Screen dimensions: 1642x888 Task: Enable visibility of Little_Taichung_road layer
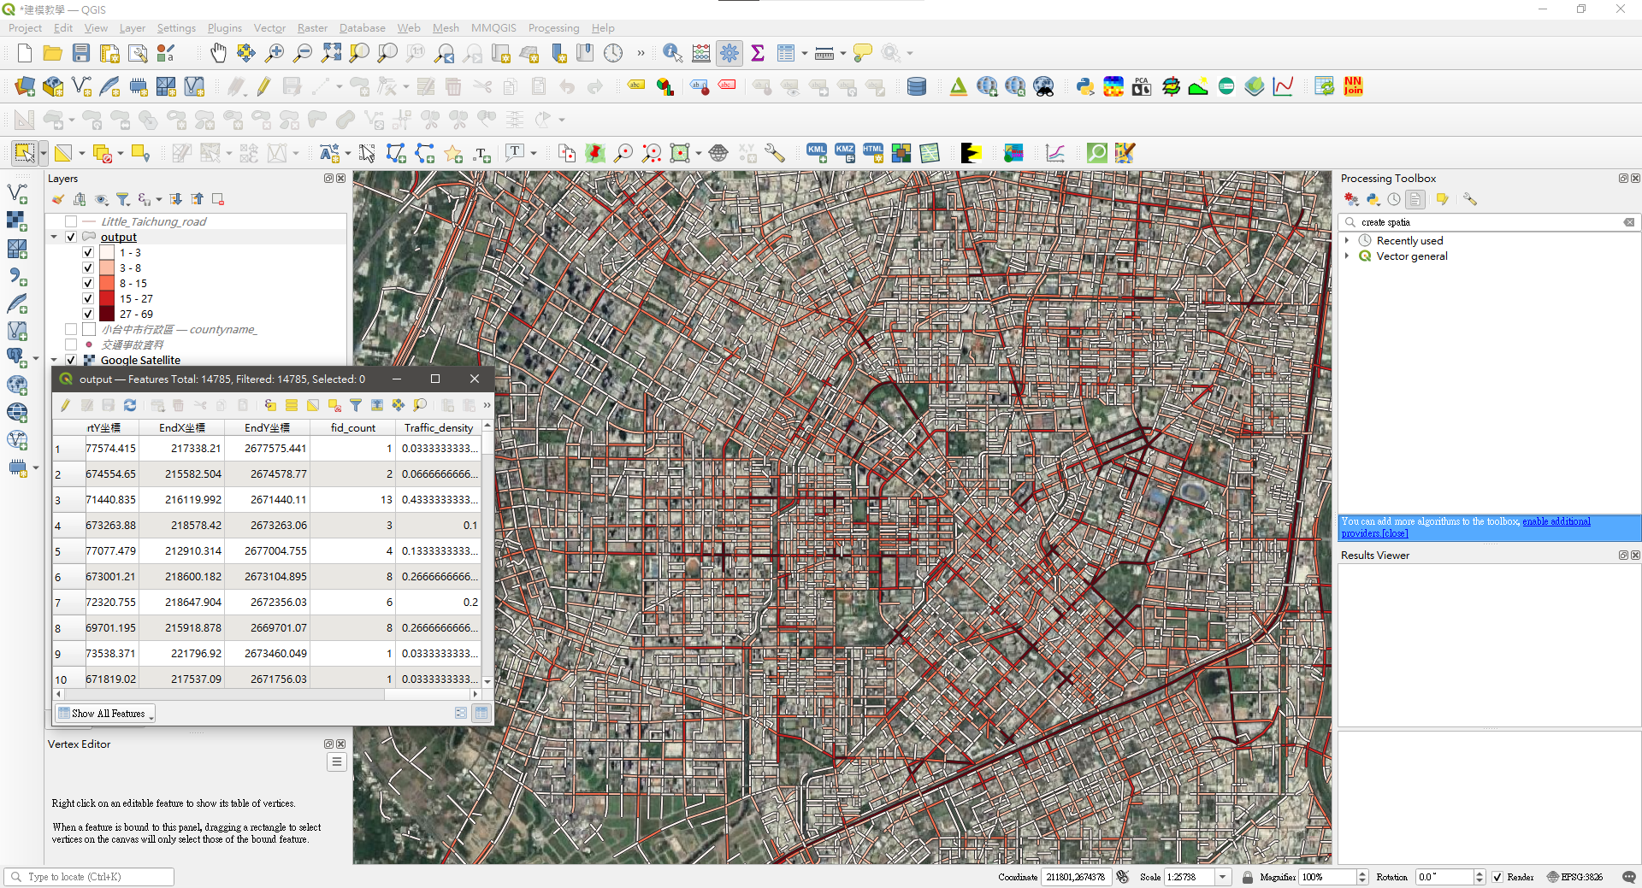[71, 221]
